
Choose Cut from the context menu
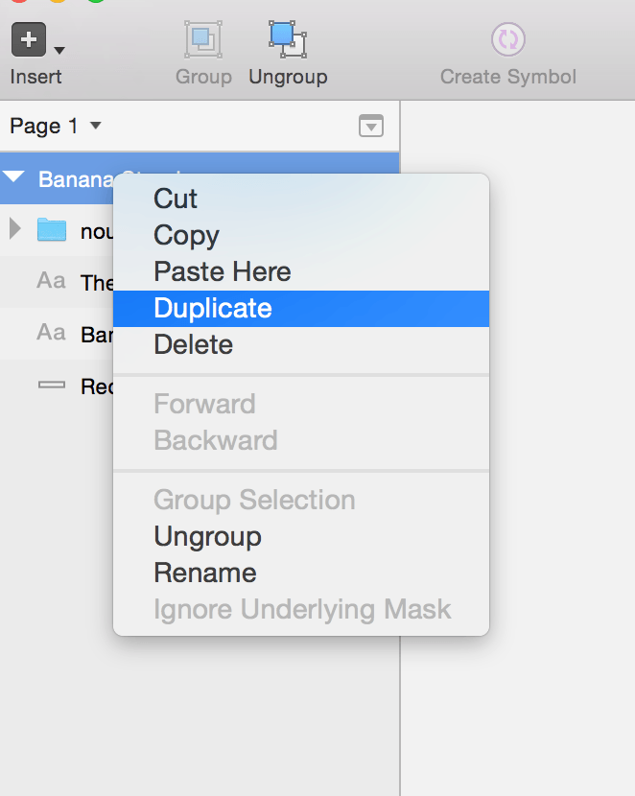[x=176, y=199]
